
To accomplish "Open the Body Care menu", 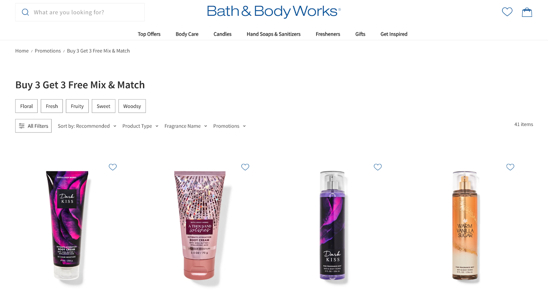I will pyautogui.click(x=187, y=34).
